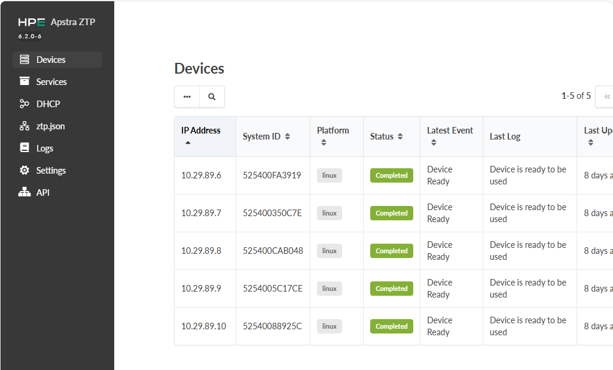Click linux tag in 10.29.89.7 row
613x370 pixels.
329,213
